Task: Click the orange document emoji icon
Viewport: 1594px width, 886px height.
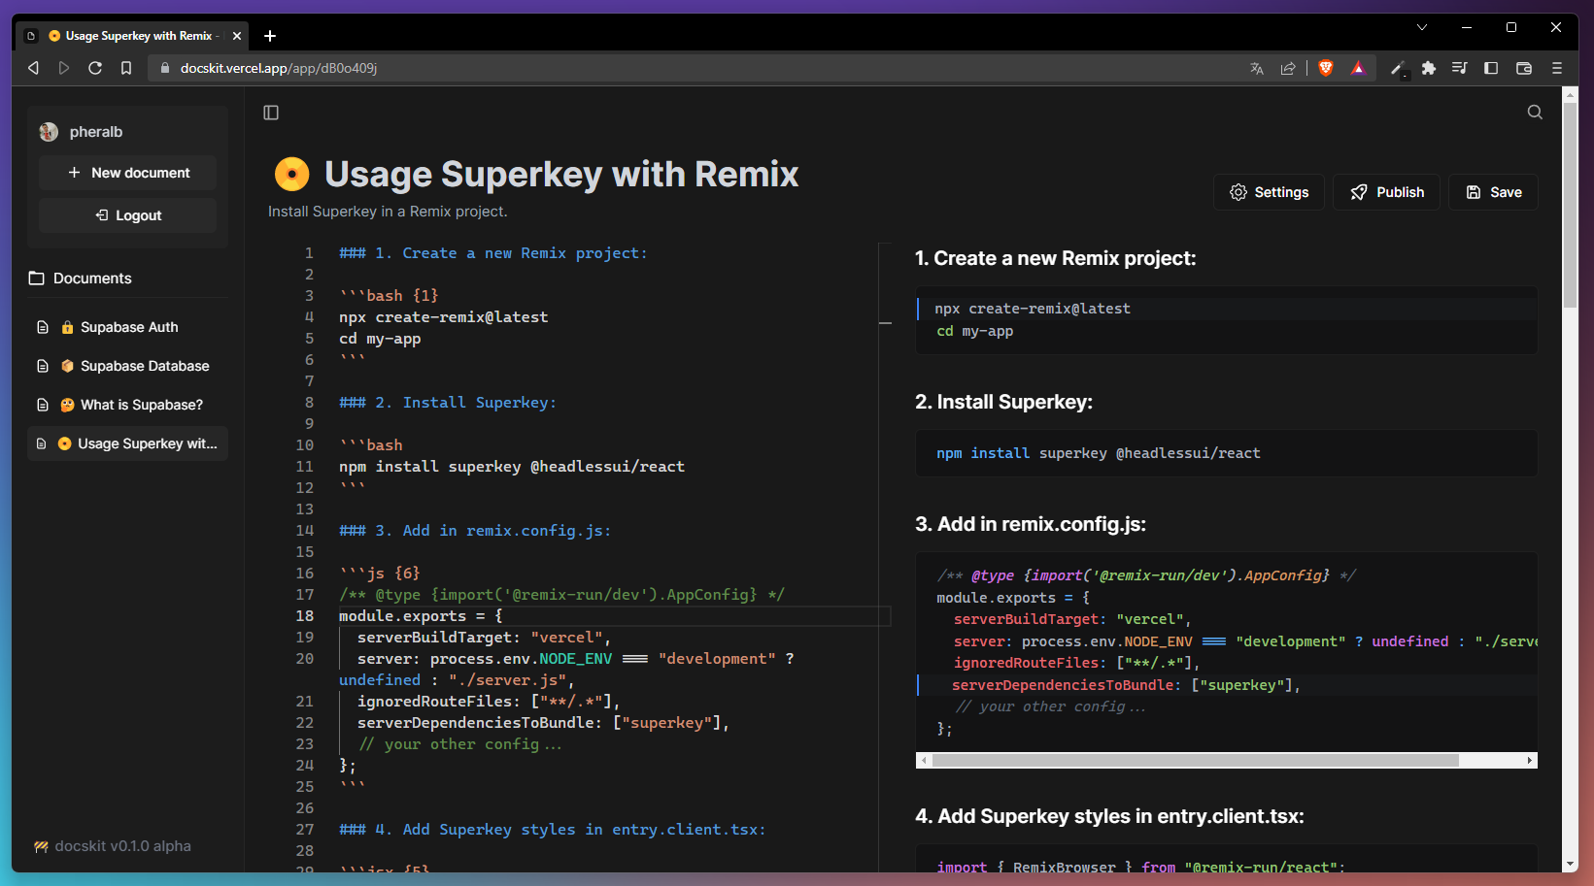Action: click(x=291, y=175)
